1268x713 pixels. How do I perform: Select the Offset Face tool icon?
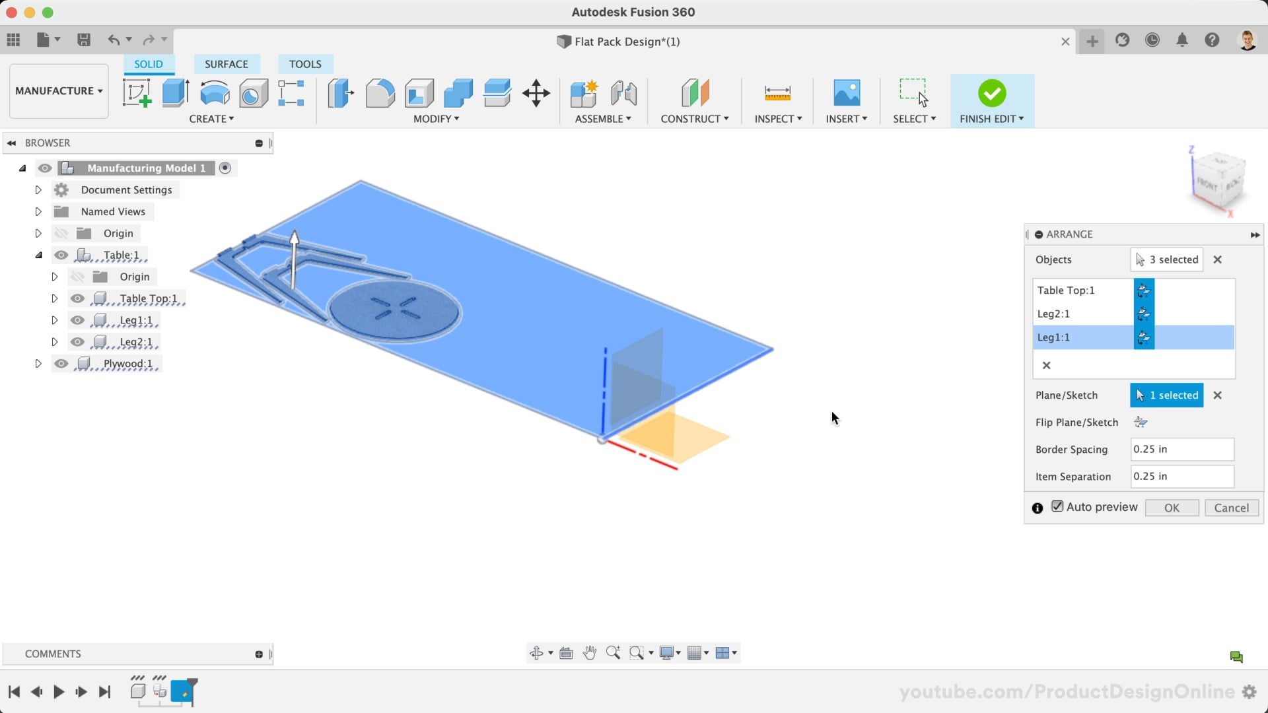[x=497, y=93]
